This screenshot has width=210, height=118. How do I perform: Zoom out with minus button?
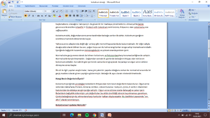coord(190,110)
